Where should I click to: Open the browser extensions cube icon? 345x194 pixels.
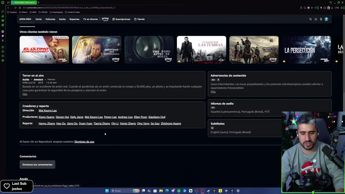325,8
